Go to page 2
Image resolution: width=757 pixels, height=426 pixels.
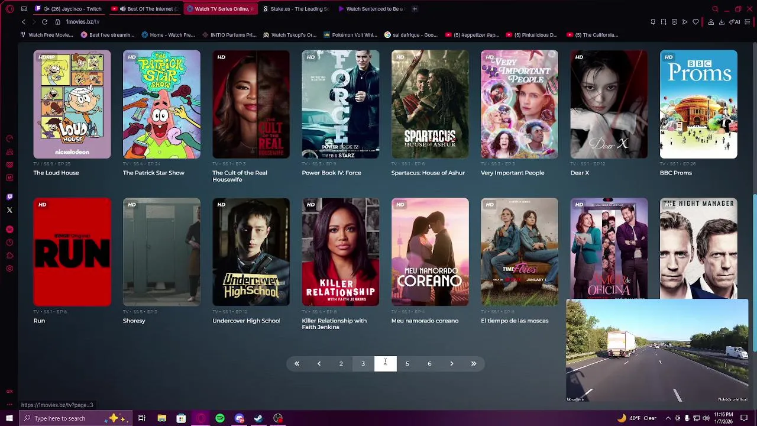[341, 363]
